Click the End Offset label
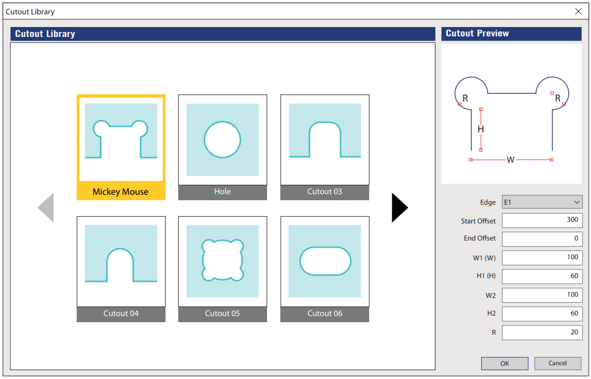The width and height of the screenshot is (591, 379). (x=480, y=238)
